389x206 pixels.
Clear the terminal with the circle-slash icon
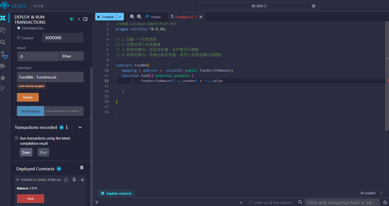click(385, 202)
